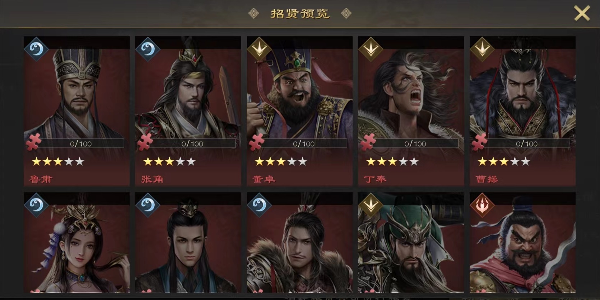Click the gold arrow emblem on 丁奉's card
600x300 pixels.
[371, 49]
